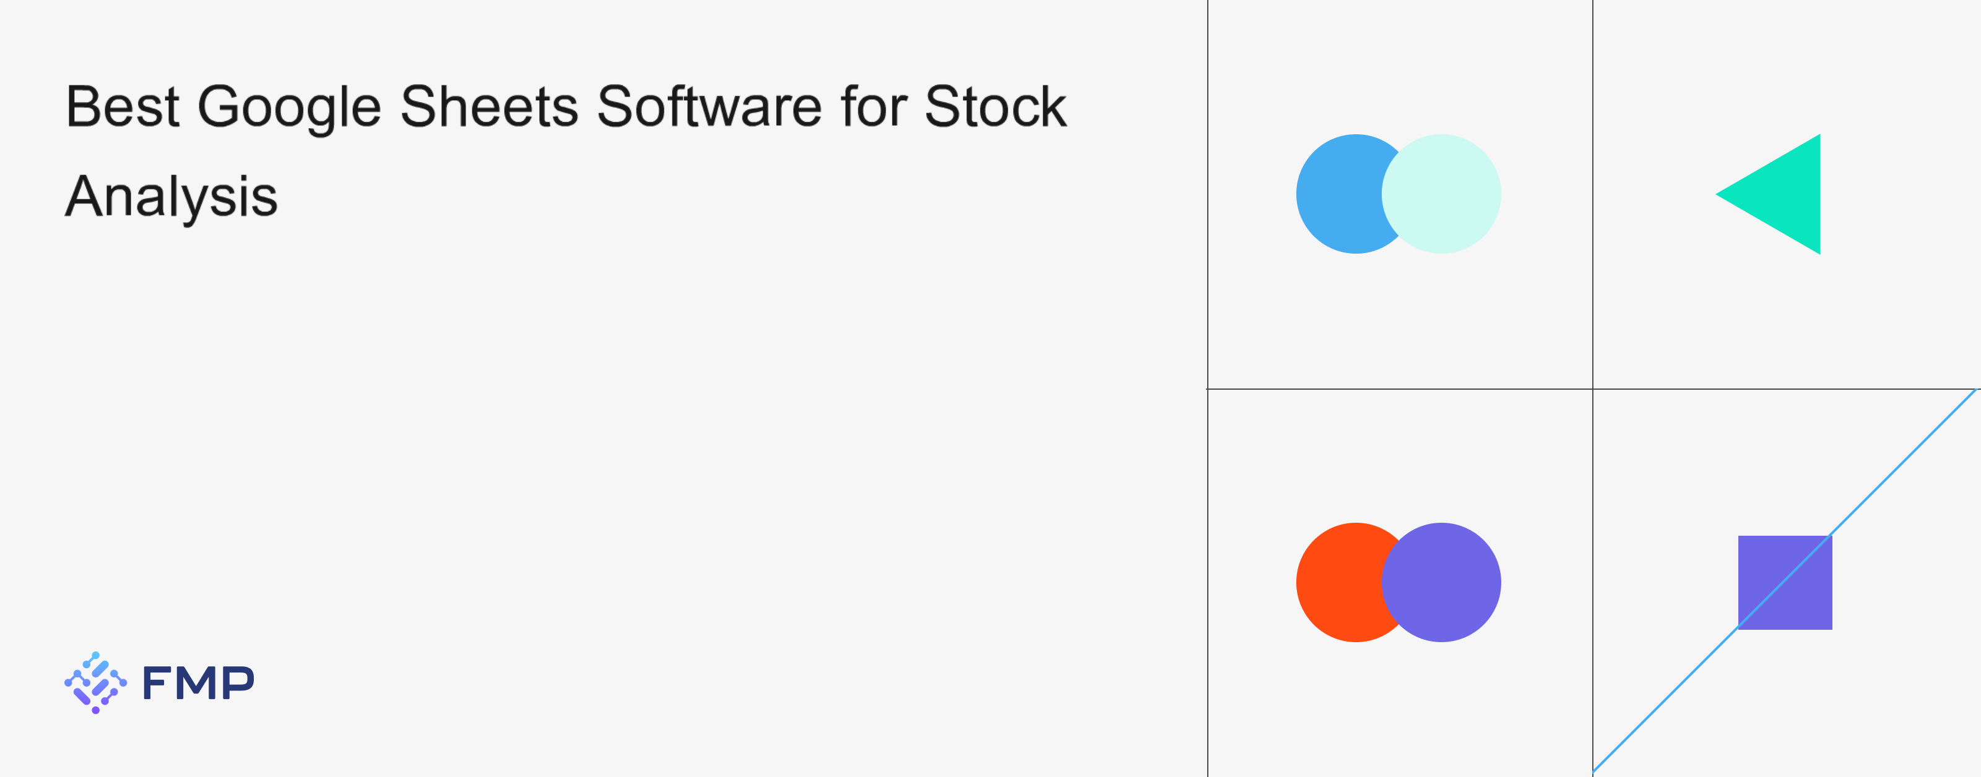Click the green triangle pointing left
Screen dimensions: 1981x777
1784,194
